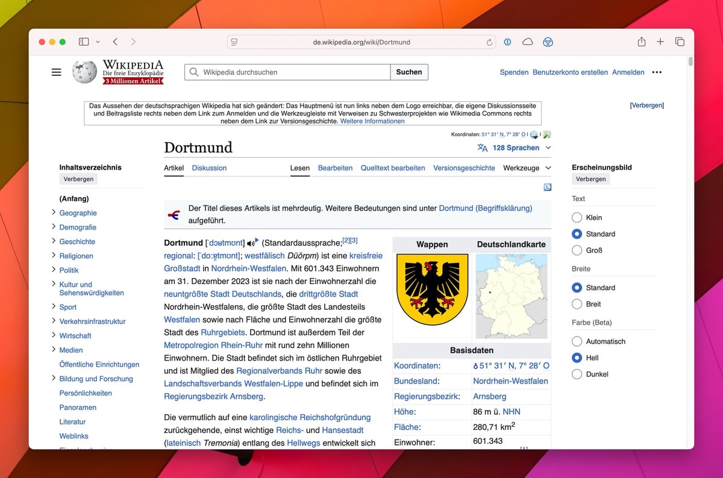
Task: Enable the Dunkel color mode
Action: point(577,374)
